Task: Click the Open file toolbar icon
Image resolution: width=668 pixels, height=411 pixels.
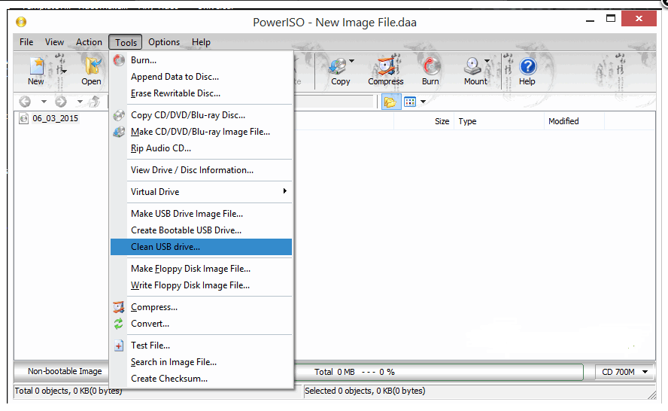Action: coord(93,66)
